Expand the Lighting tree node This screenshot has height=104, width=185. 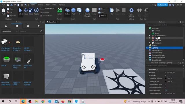(147, 48)
